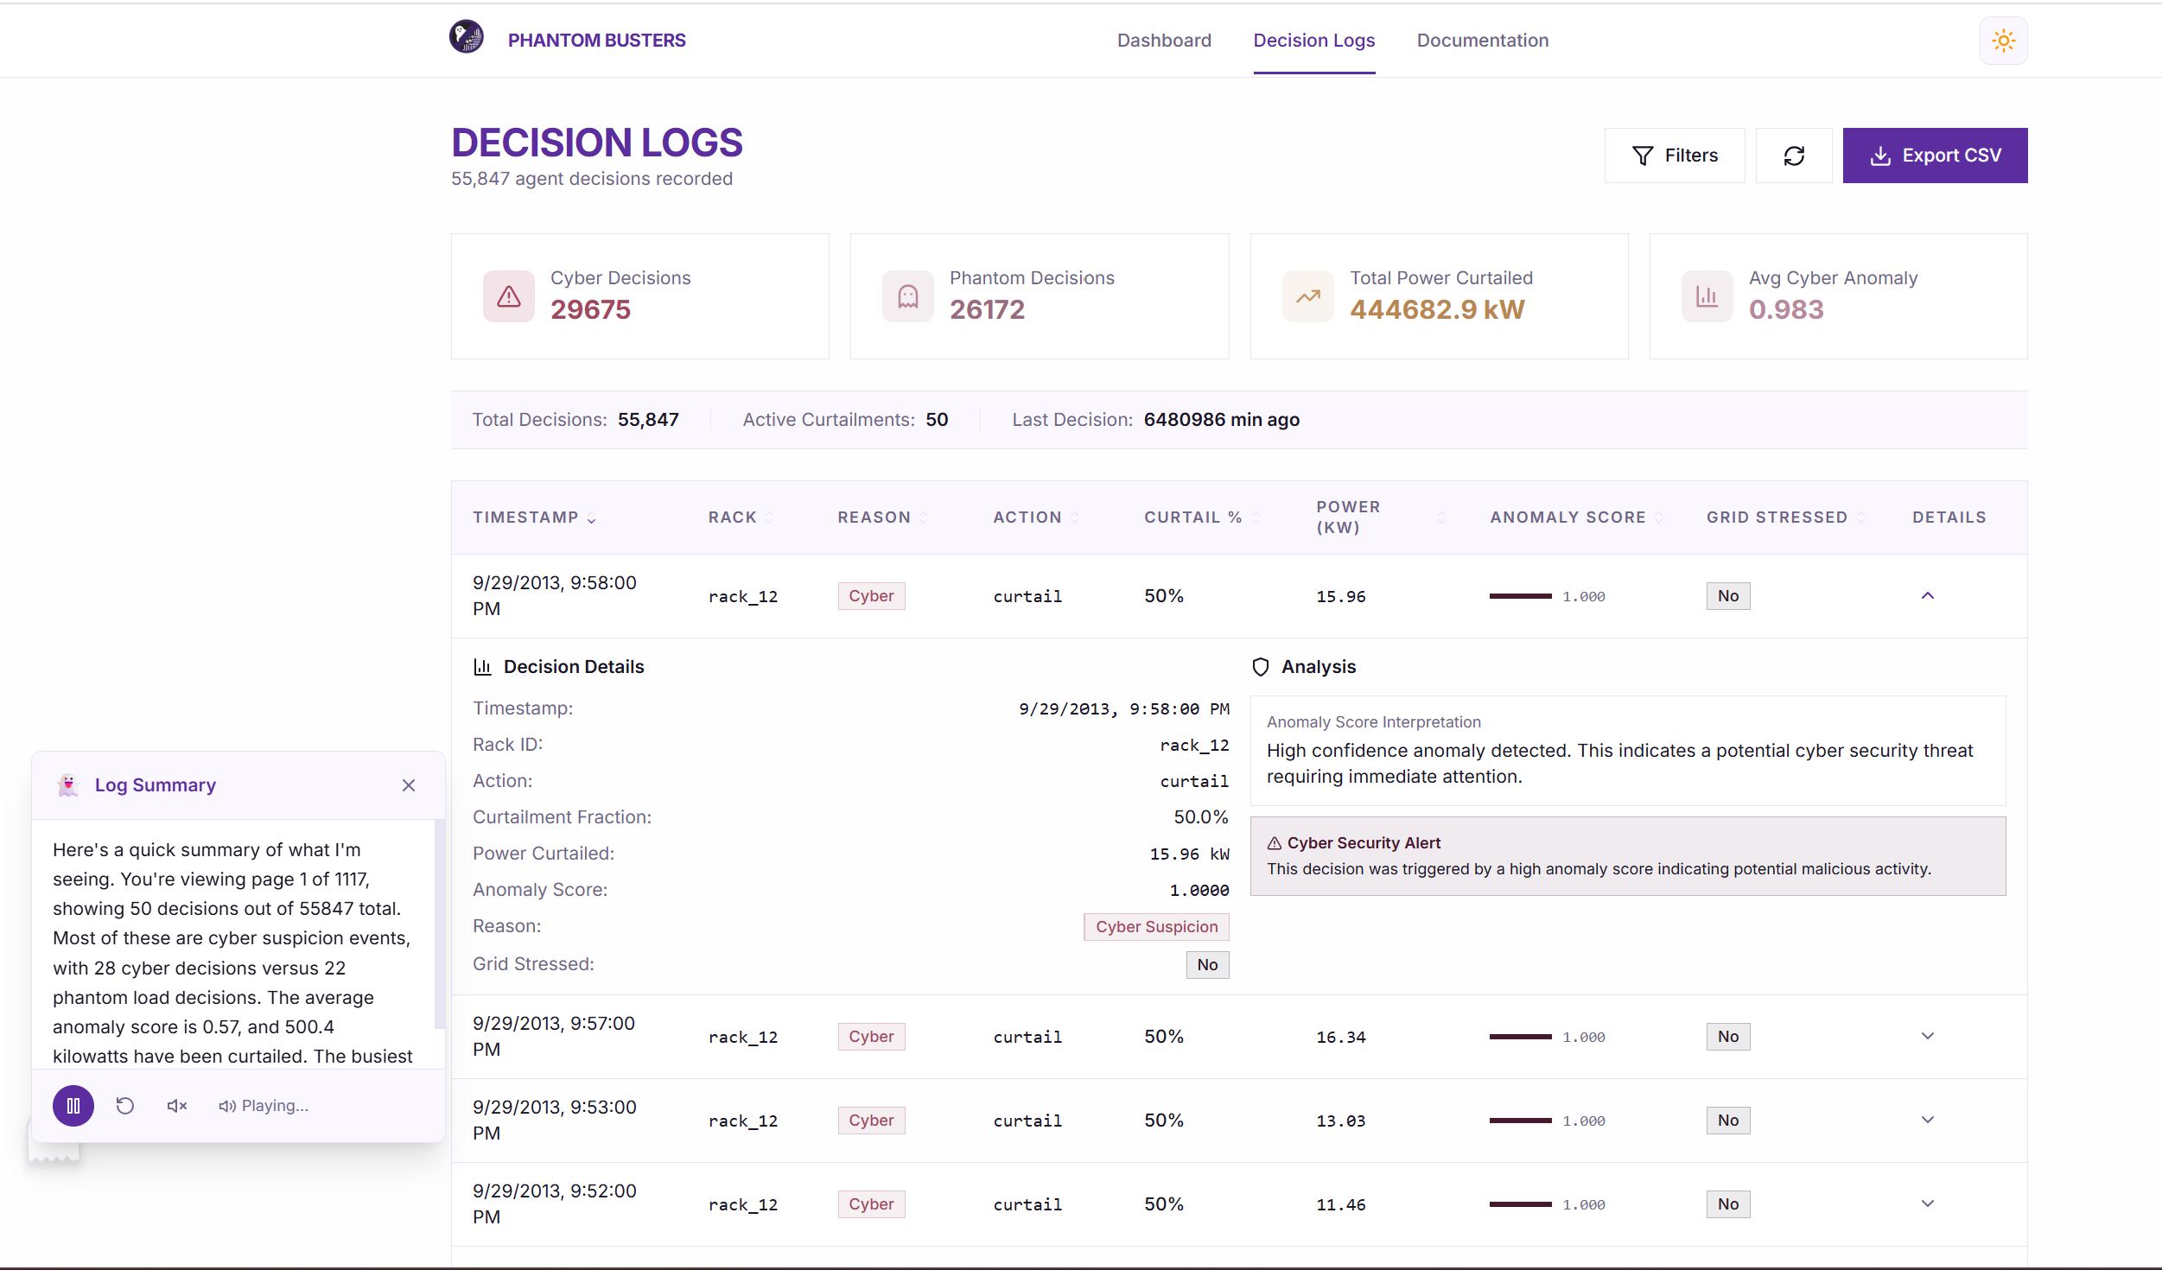Collapse the expanded 9:58:00 PM row details
The image size is (2162, 1270).
pyautogui.click(x=1927, y=596)
